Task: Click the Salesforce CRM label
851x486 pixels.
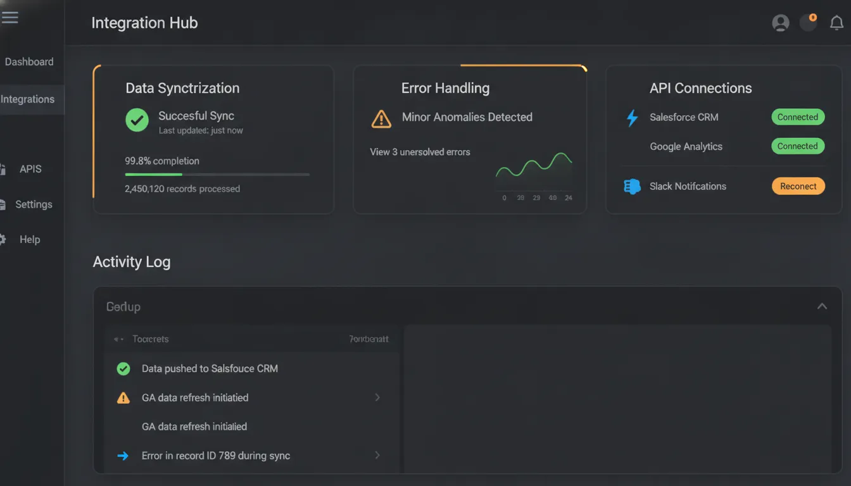Action: 684,117
